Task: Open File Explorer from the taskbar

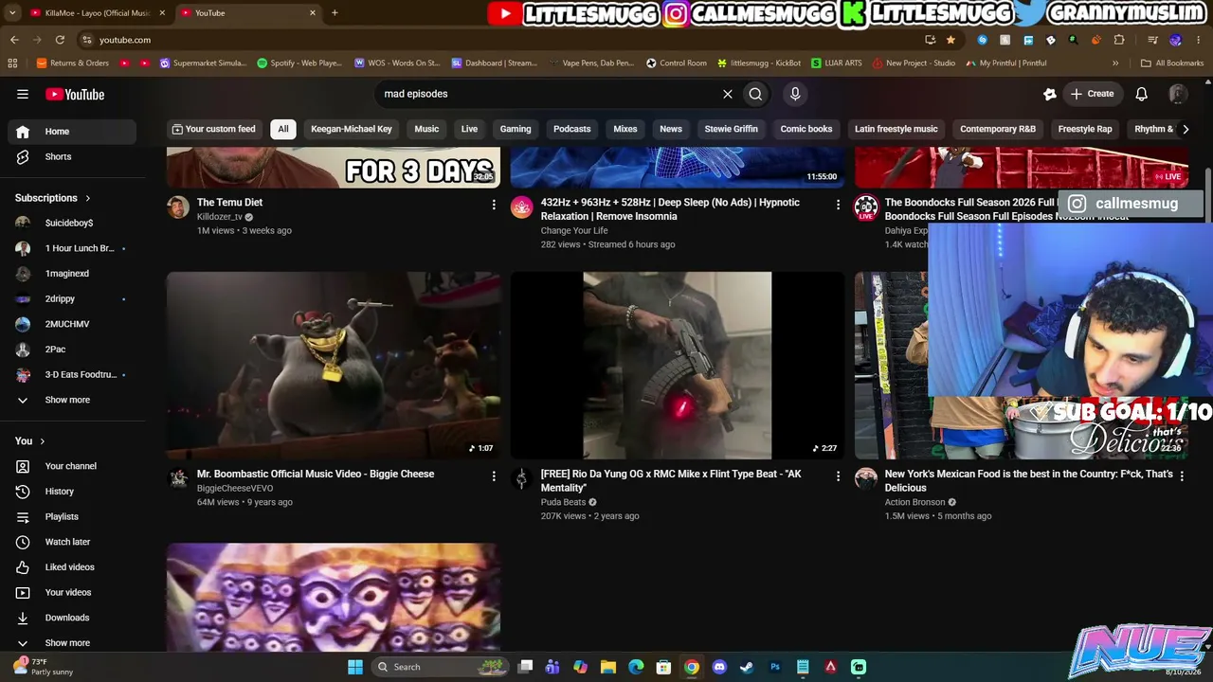Action: (608, 667)
